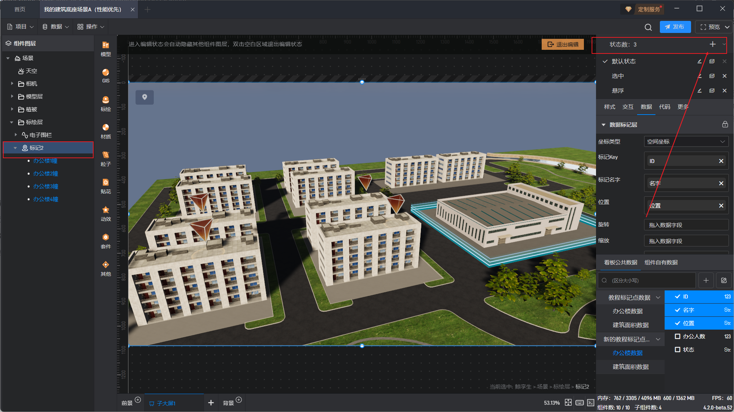
Task: Switch to the 样式 tab
Action: (609, 107)
